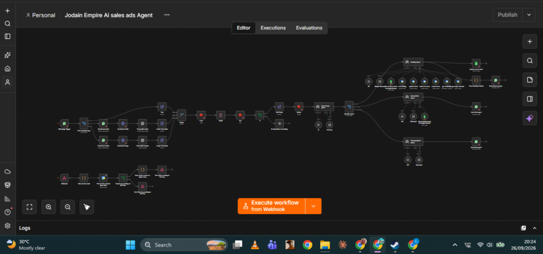Zoom out on the canvas
The width and height of the screenshot is (543, 254).
coord(67,207)
